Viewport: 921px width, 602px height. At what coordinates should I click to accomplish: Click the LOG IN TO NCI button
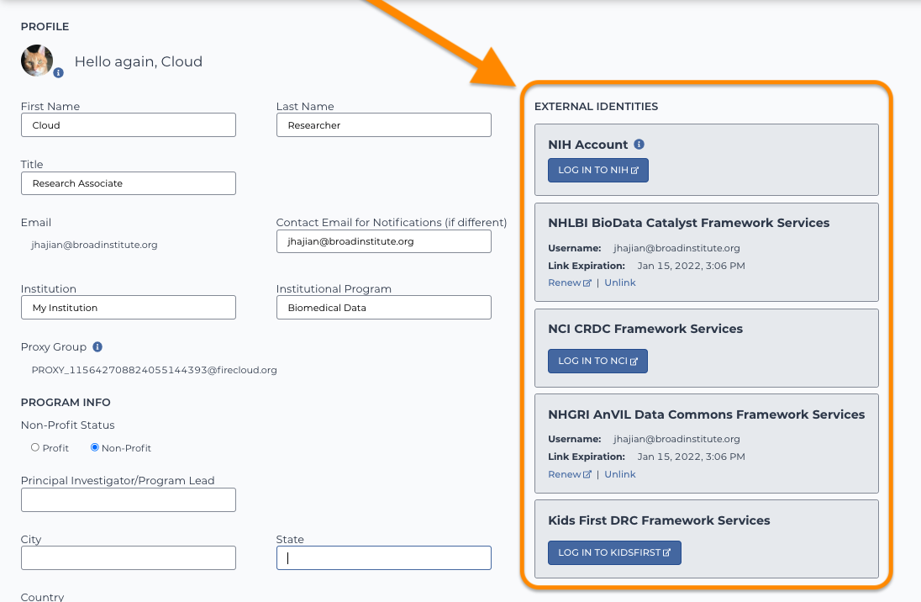(597, 361)
